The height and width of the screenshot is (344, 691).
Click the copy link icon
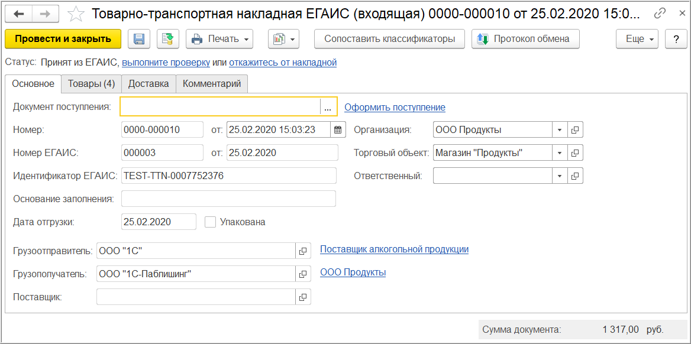660,14
